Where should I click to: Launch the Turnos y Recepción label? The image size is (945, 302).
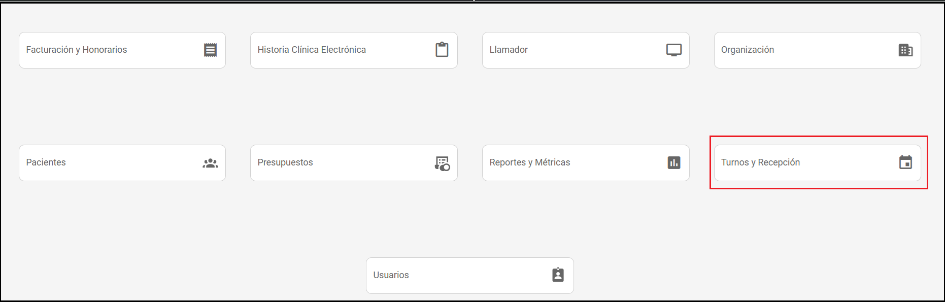[x=760, y=162]
